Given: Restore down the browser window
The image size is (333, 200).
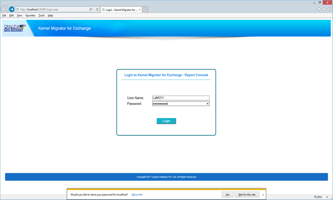Looking at the screenshot, I should [320, 3].
